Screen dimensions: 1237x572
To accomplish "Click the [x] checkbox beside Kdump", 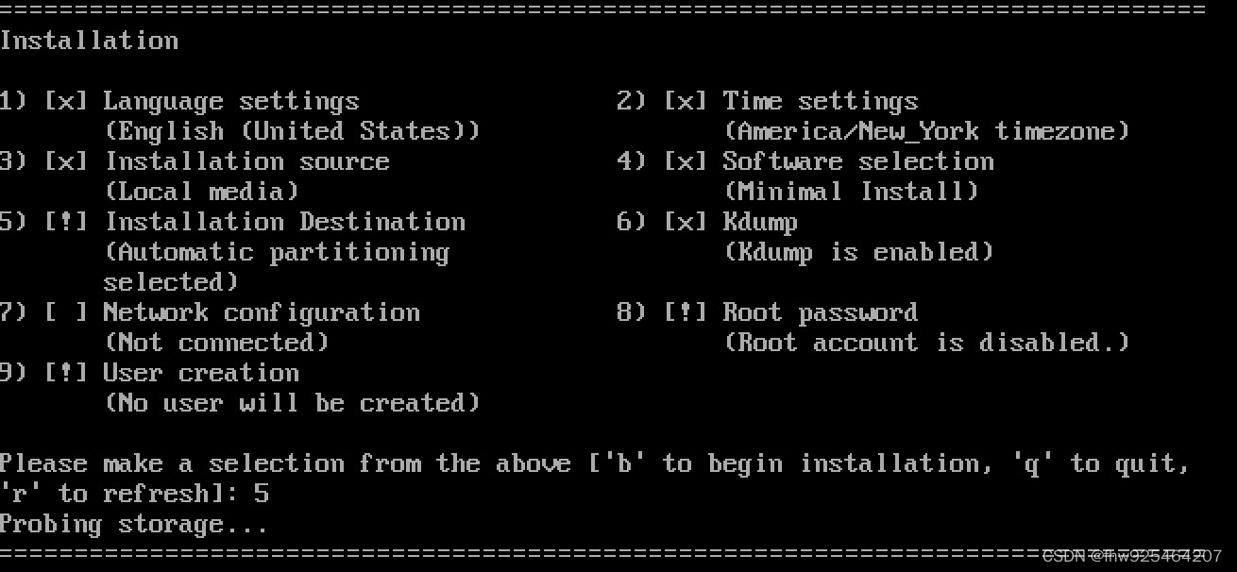I will 686,222.
